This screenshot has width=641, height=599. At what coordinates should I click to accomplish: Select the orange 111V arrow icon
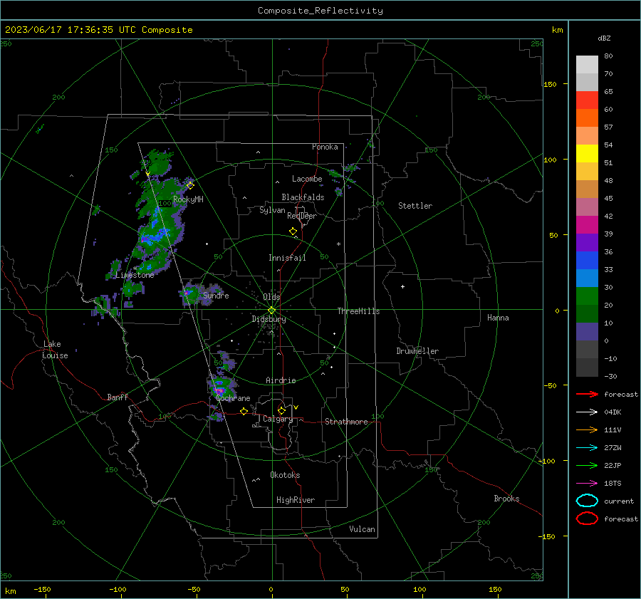[587, 429]
